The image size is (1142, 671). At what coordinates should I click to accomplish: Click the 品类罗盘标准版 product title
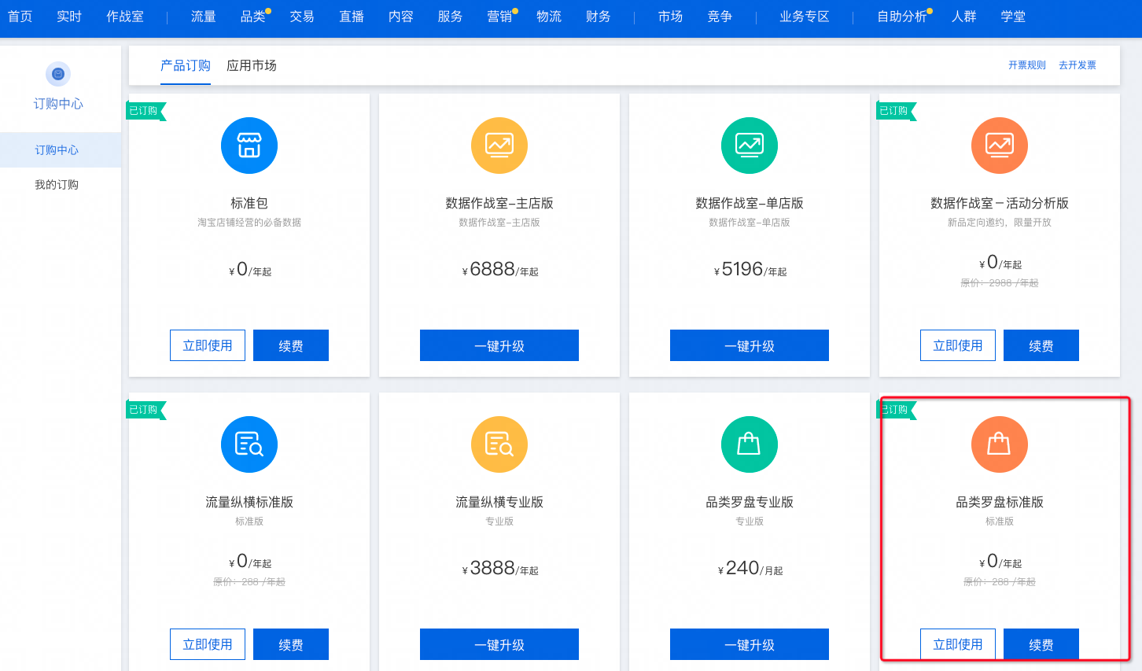pos(1000,502)
